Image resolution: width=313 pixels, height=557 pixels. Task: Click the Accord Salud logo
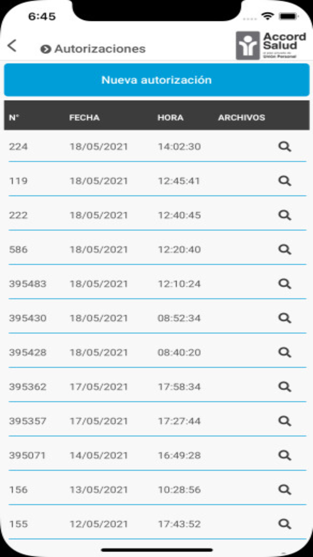[x=271, y=45]
